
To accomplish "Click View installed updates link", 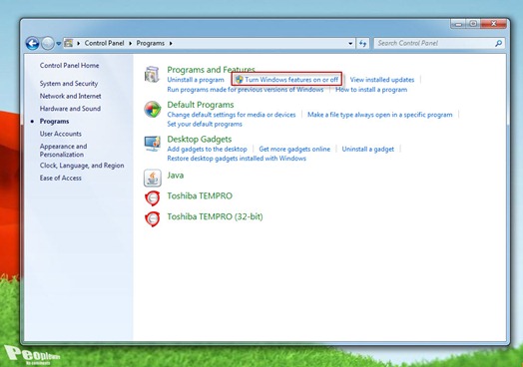I will click(382, 80).
